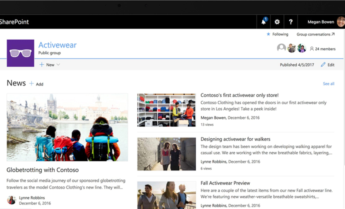
Task: Click Lynne Robbins byline on walkers article
Action: [230, 162]
